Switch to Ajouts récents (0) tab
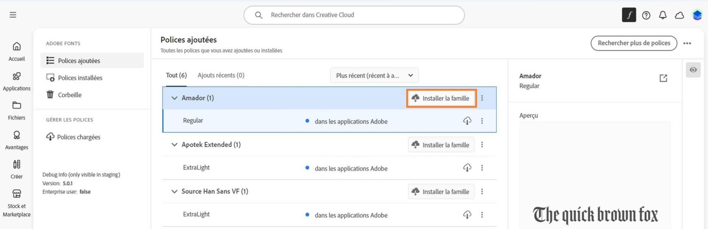Viewport: 708px width, 229px height. 221,75
